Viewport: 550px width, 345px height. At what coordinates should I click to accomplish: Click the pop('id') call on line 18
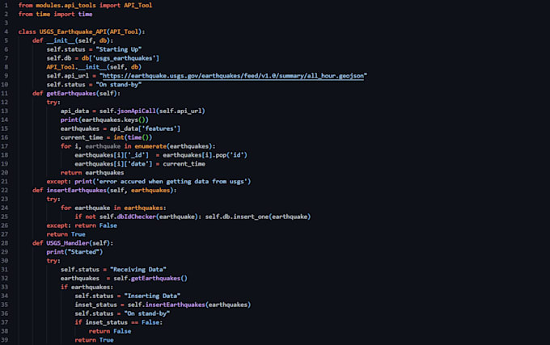coord(232,155)
